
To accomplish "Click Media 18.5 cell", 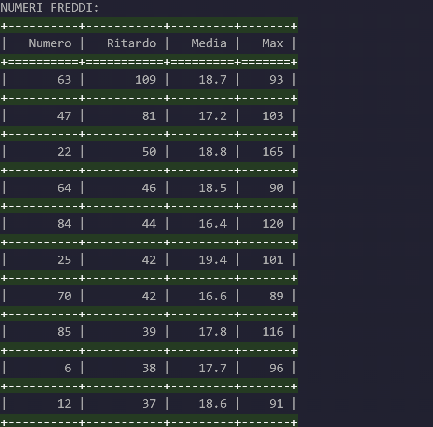I will pos(212,188).
